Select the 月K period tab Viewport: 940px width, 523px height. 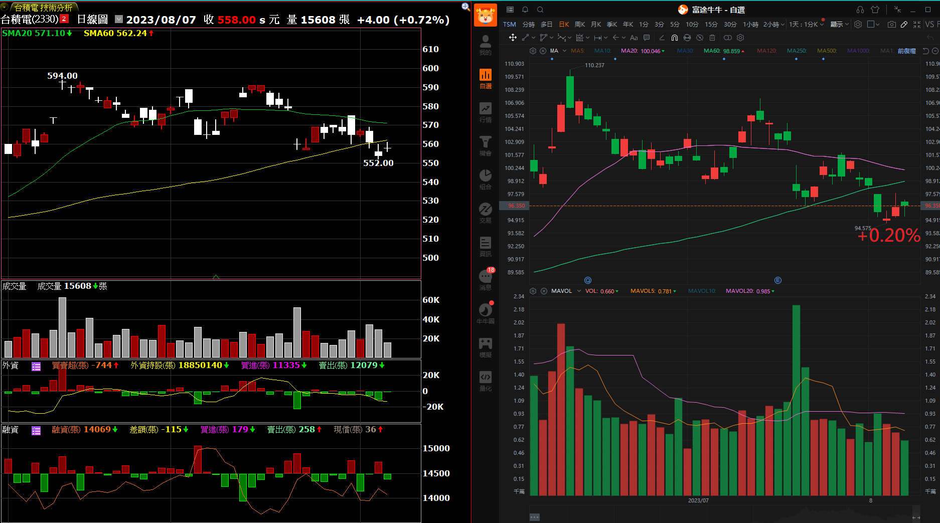(596, 24)
